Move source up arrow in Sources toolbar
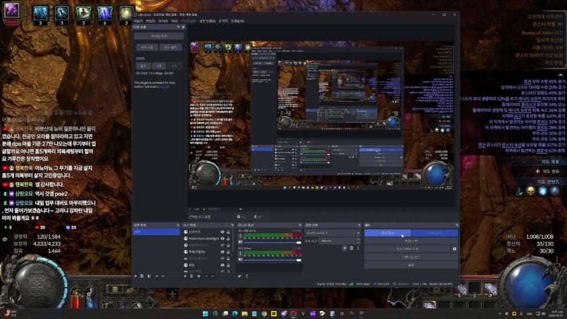567x319 pixels. (206, 276)
